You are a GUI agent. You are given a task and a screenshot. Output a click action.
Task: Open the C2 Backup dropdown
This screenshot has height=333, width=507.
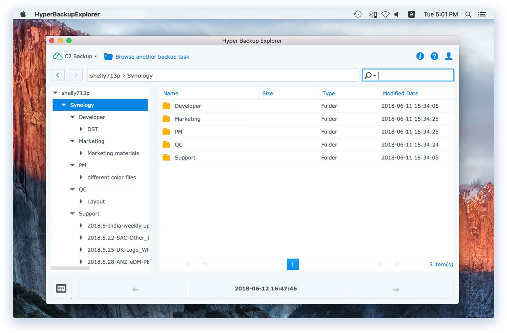75,56
